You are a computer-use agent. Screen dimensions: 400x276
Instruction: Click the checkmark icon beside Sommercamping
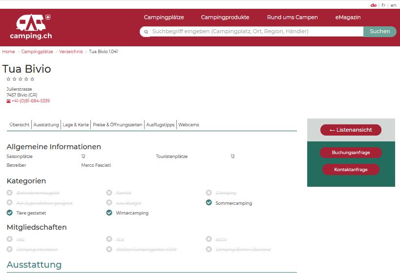209,202
